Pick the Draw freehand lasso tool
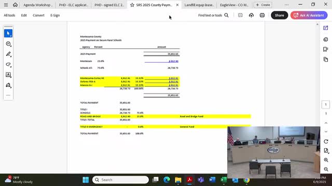This screenshot has height=186, width=332. 8,64
